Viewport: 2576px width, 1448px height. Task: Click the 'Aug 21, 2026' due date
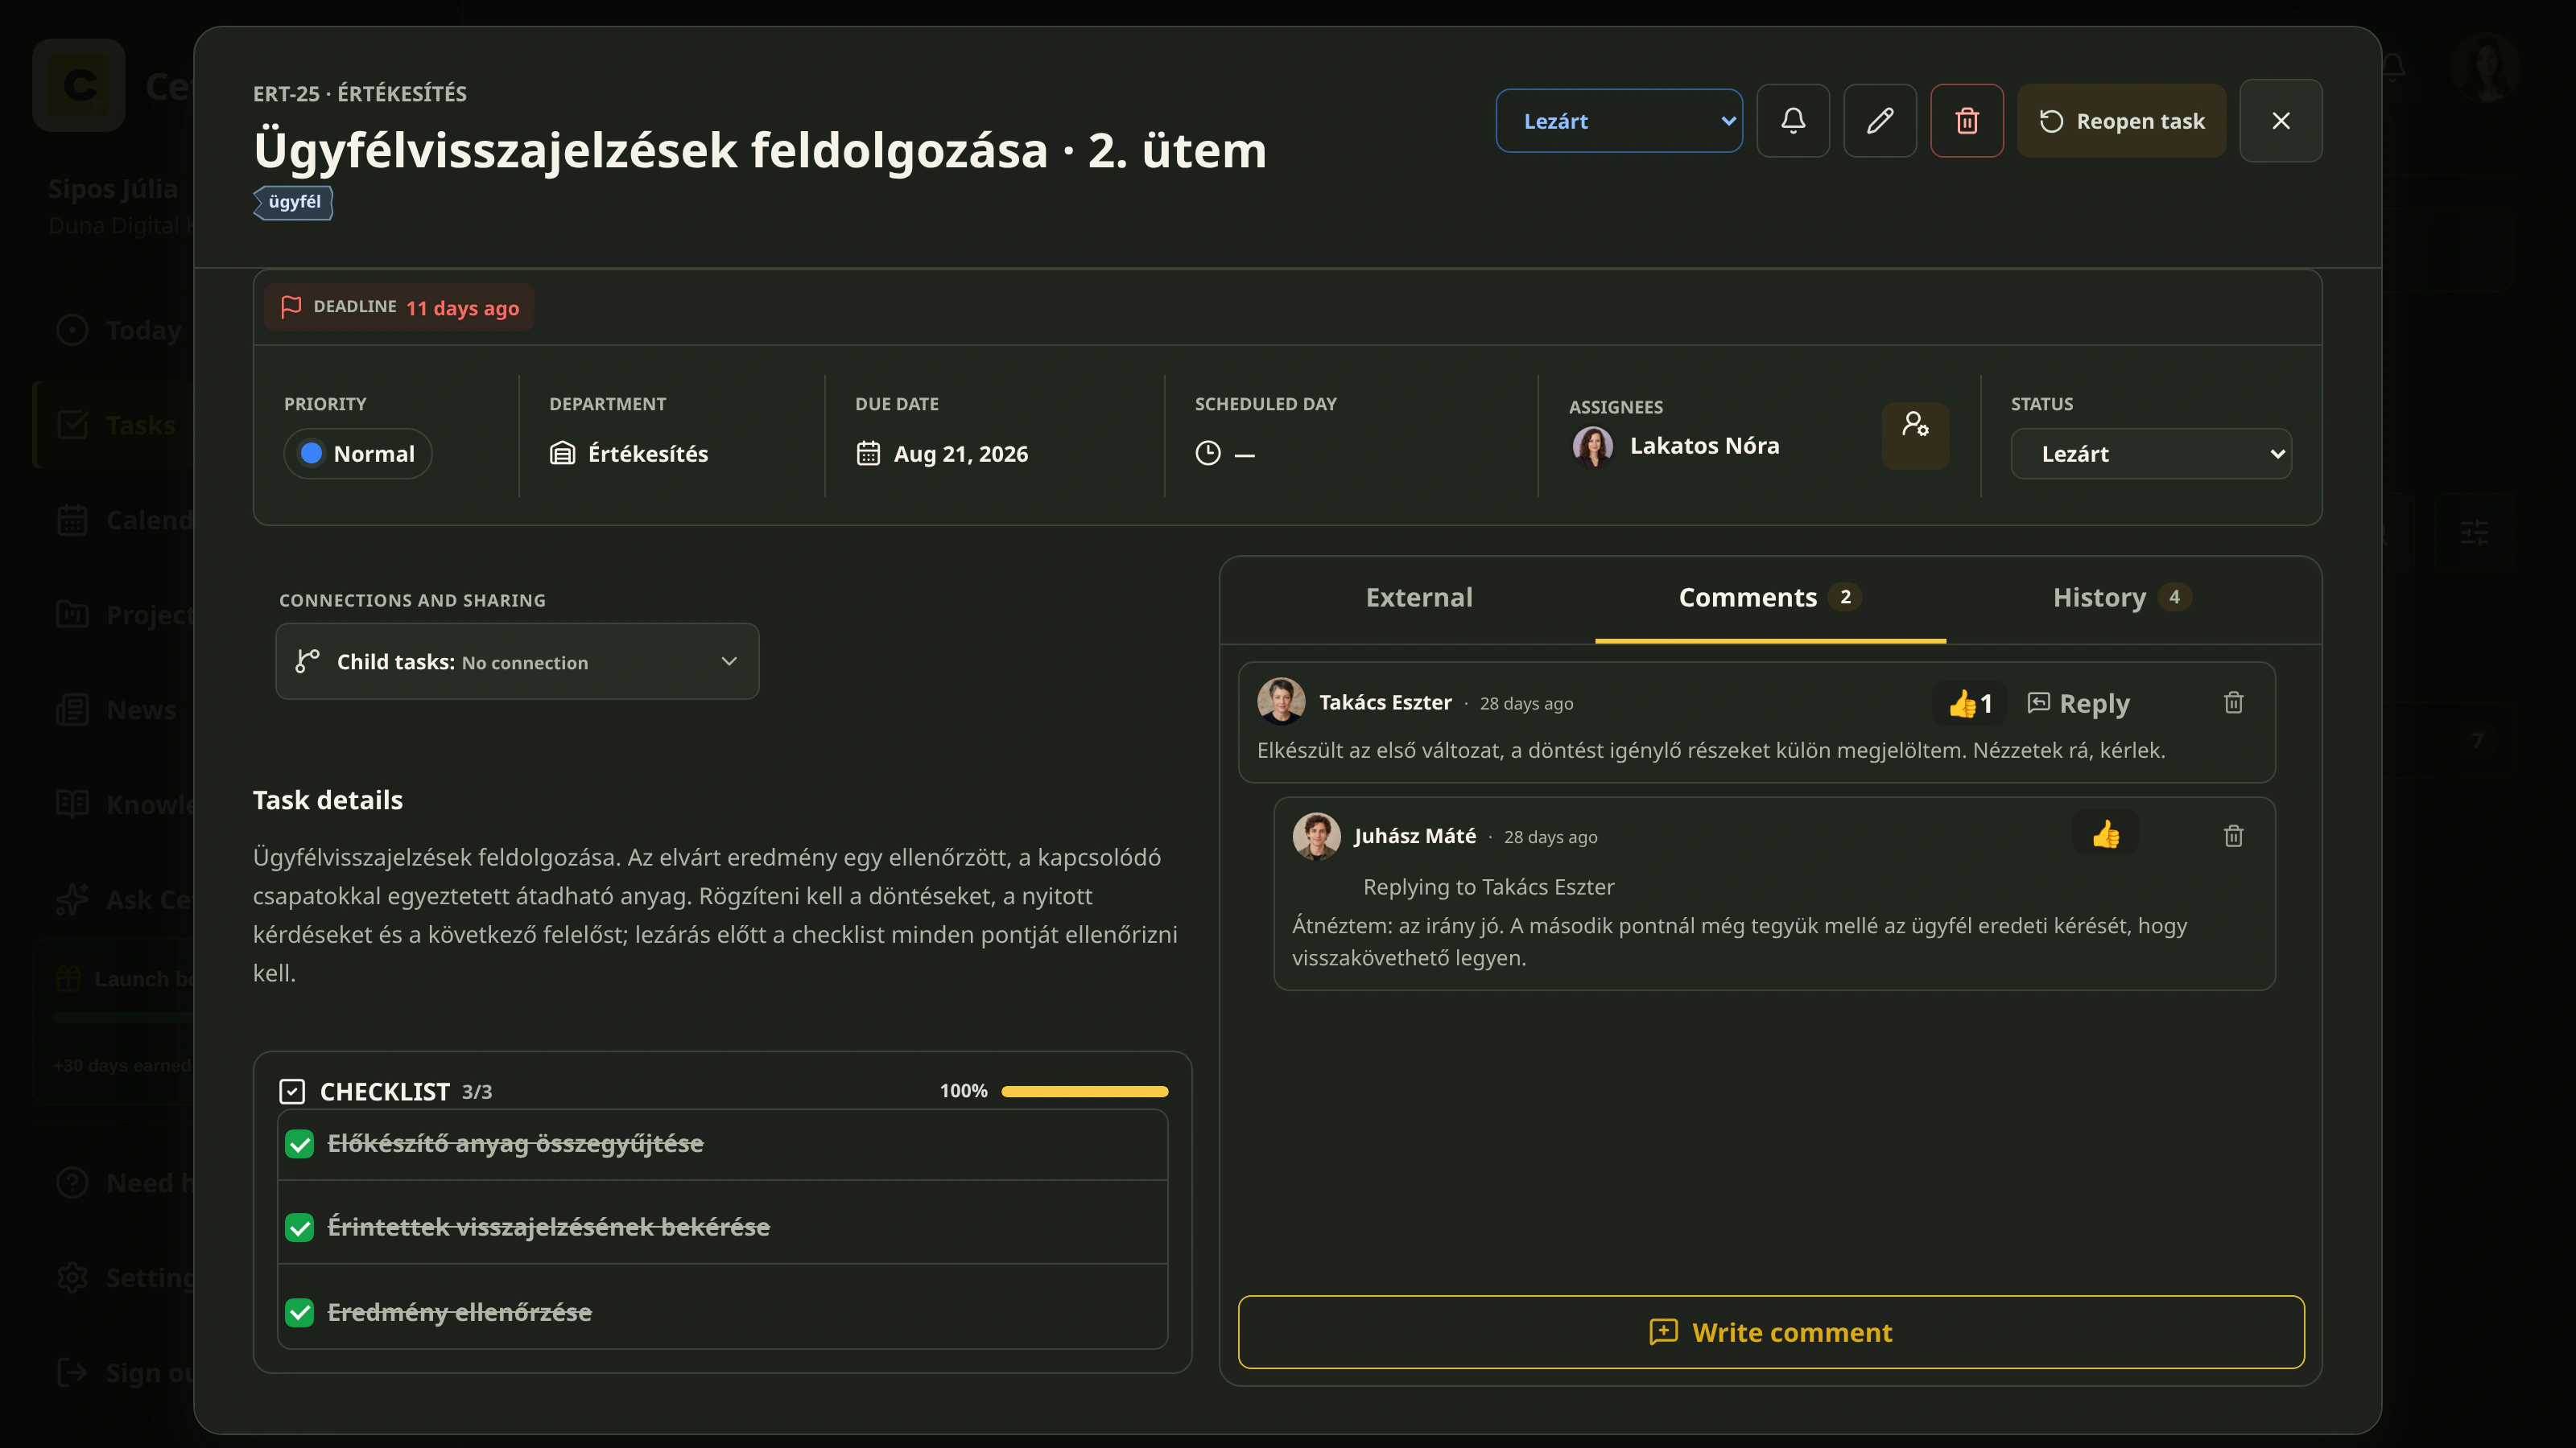960,454
